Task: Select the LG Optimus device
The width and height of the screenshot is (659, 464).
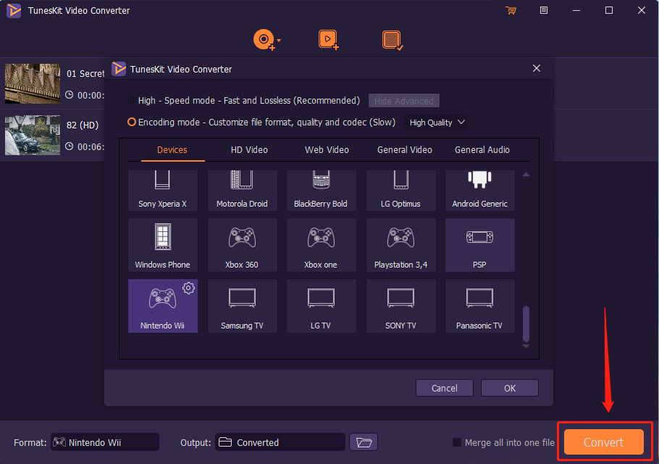Action: coord(400,191)
